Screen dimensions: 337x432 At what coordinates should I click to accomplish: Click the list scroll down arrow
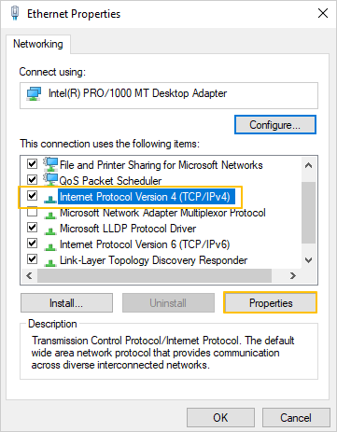point(308,260)
